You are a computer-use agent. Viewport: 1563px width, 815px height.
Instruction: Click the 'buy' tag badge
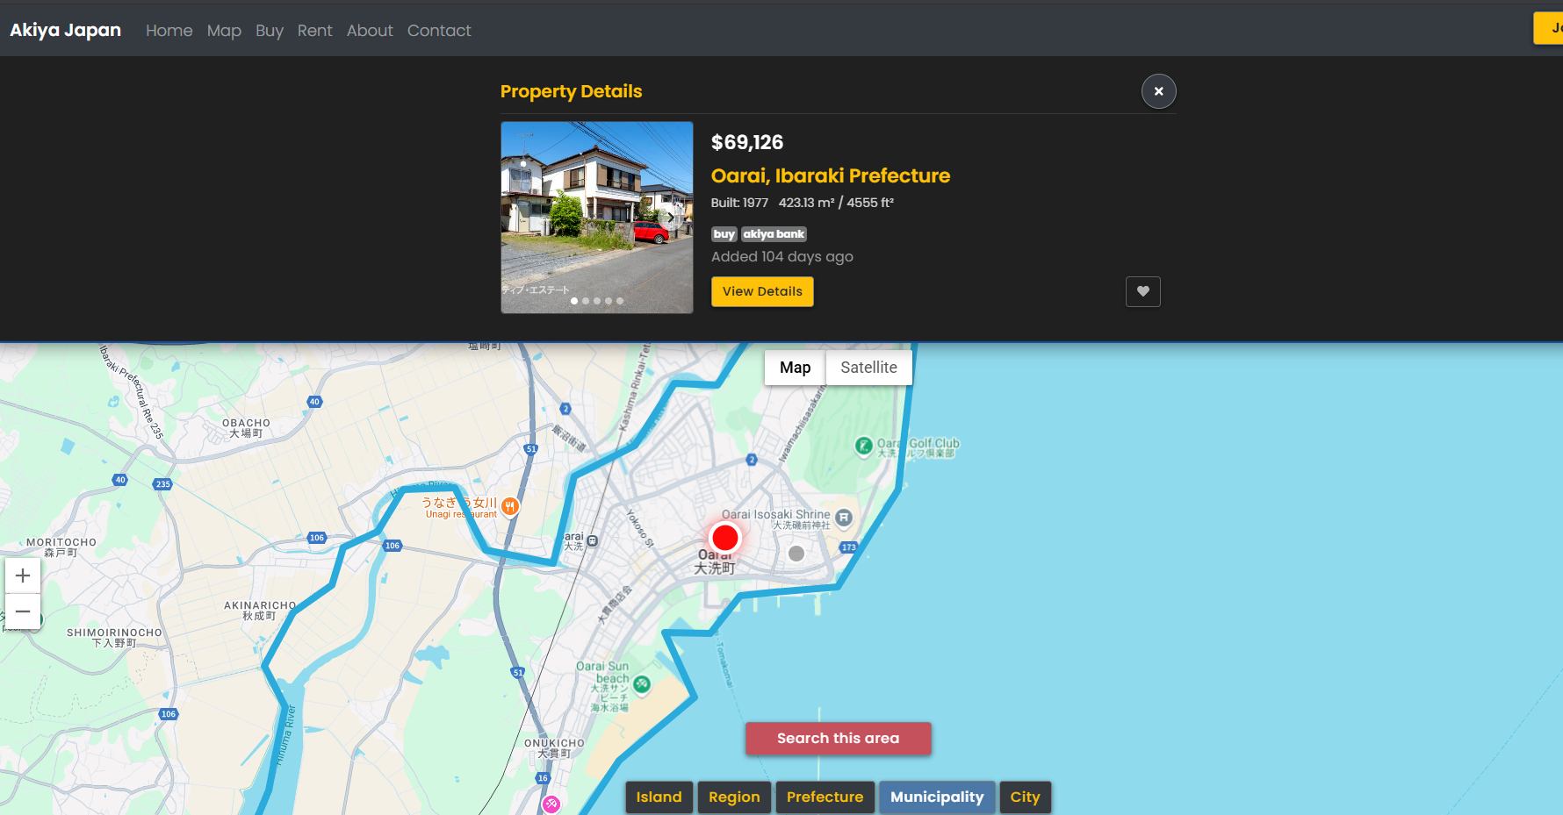pyautogui.click(x=724, y=234)
